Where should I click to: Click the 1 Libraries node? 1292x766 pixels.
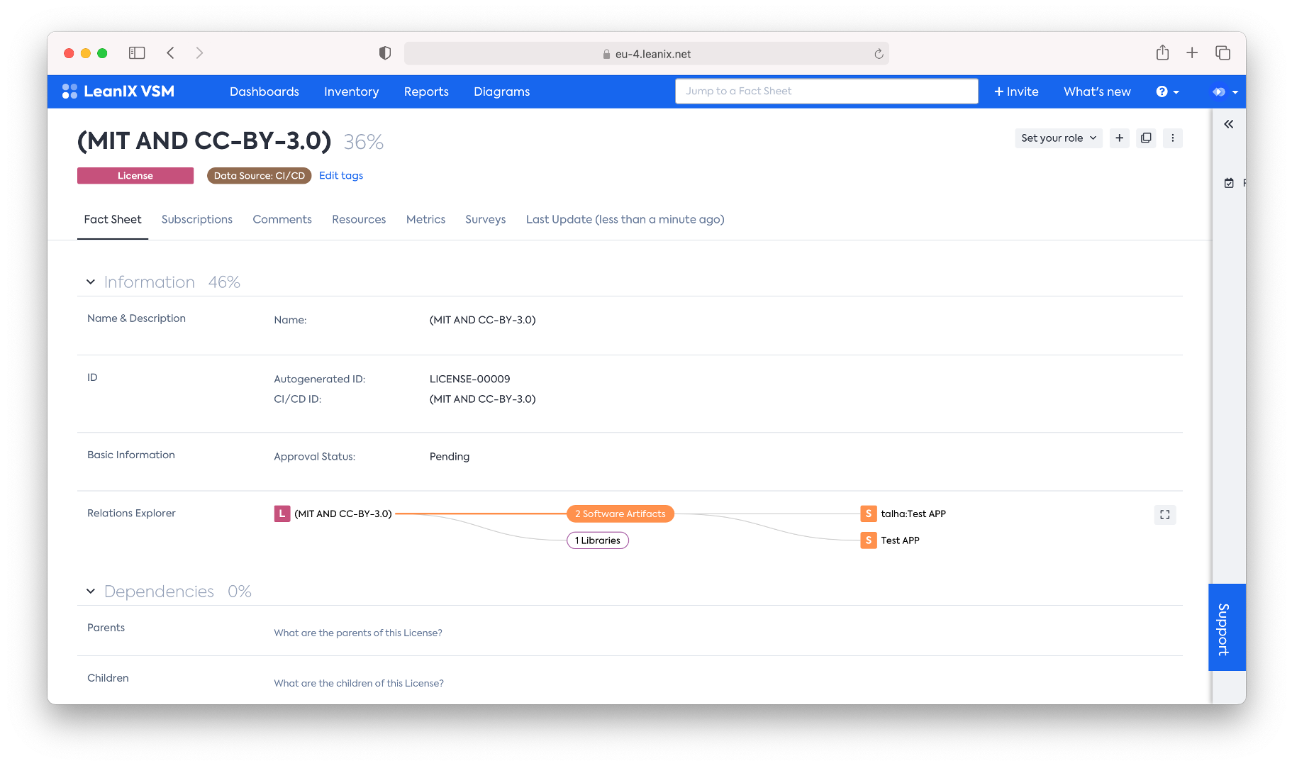point(598,540)
